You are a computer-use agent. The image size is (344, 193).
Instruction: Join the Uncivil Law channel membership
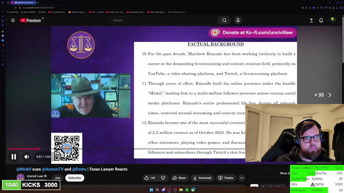[x=58, y=178]
